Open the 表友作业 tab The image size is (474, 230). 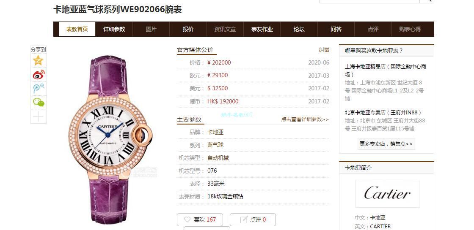click(x=262, y=29)
